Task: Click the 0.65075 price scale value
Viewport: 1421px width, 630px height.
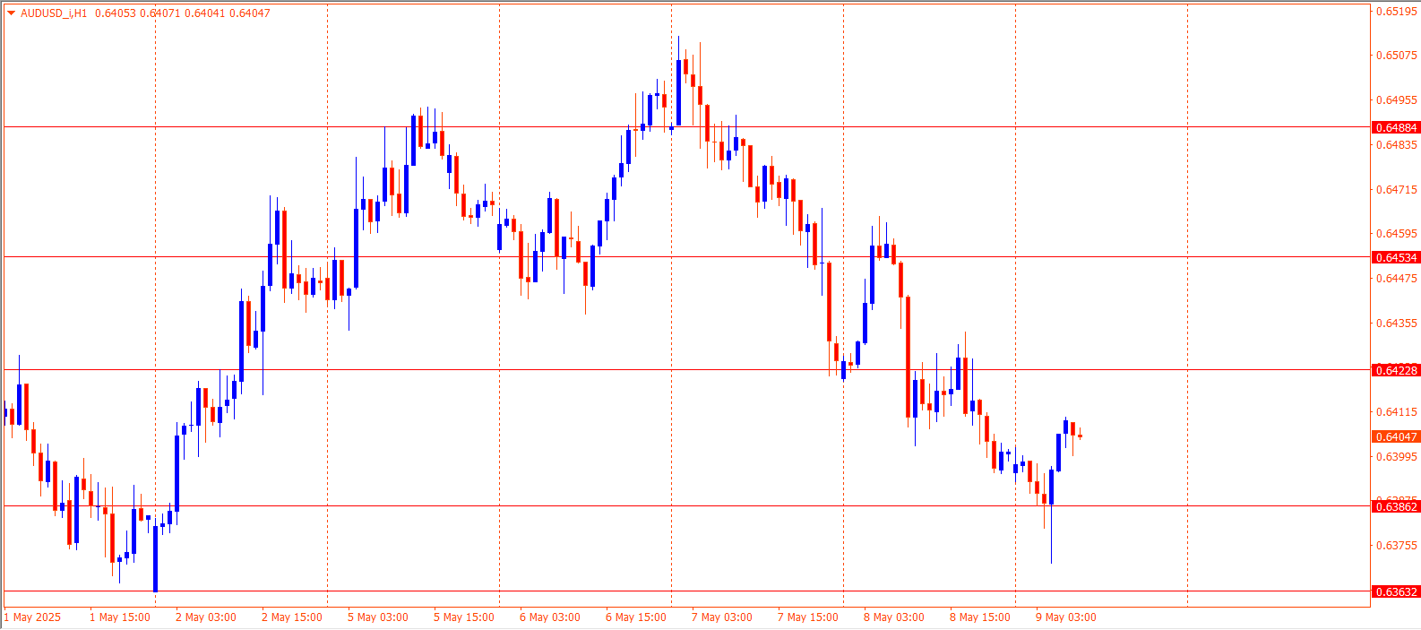Action: [x=1397, y=56]
